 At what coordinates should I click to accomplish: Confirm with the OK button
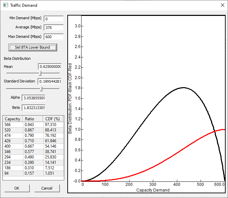17,188
